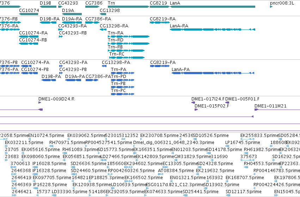Select cDNA EK039062.5prime

(86, 136)
